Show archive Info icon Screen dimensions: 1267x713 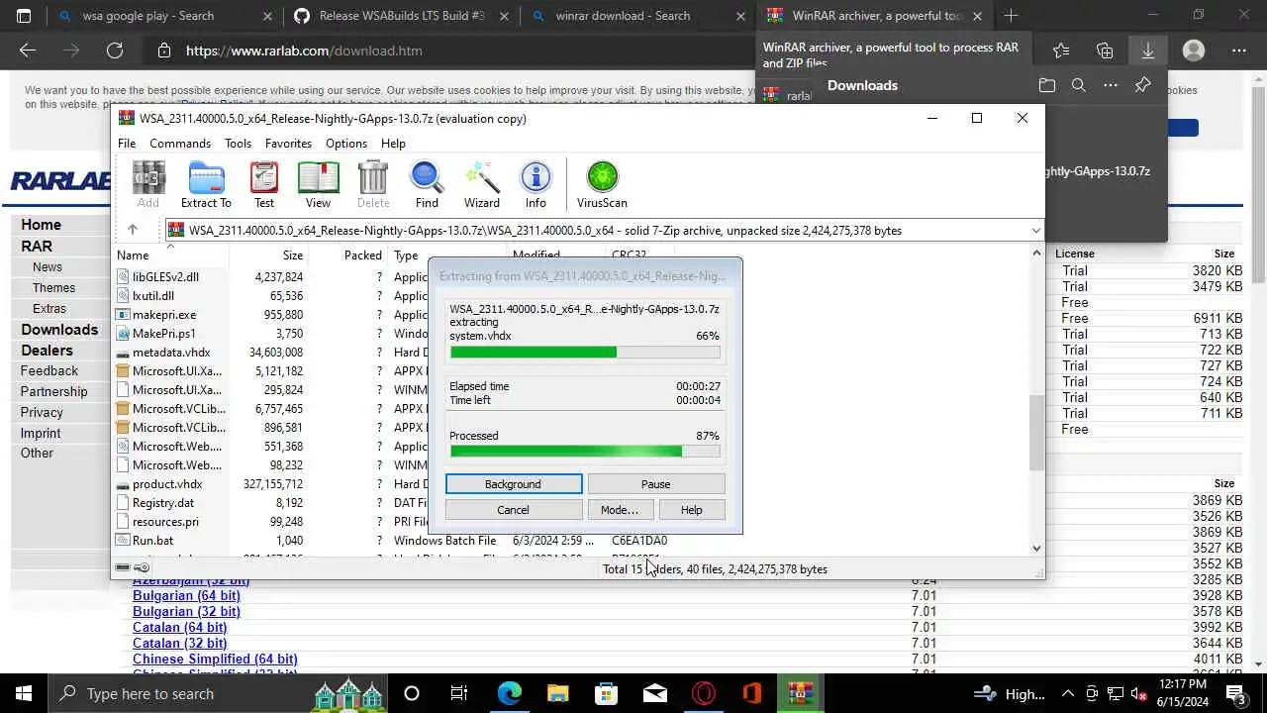point(536,185)
